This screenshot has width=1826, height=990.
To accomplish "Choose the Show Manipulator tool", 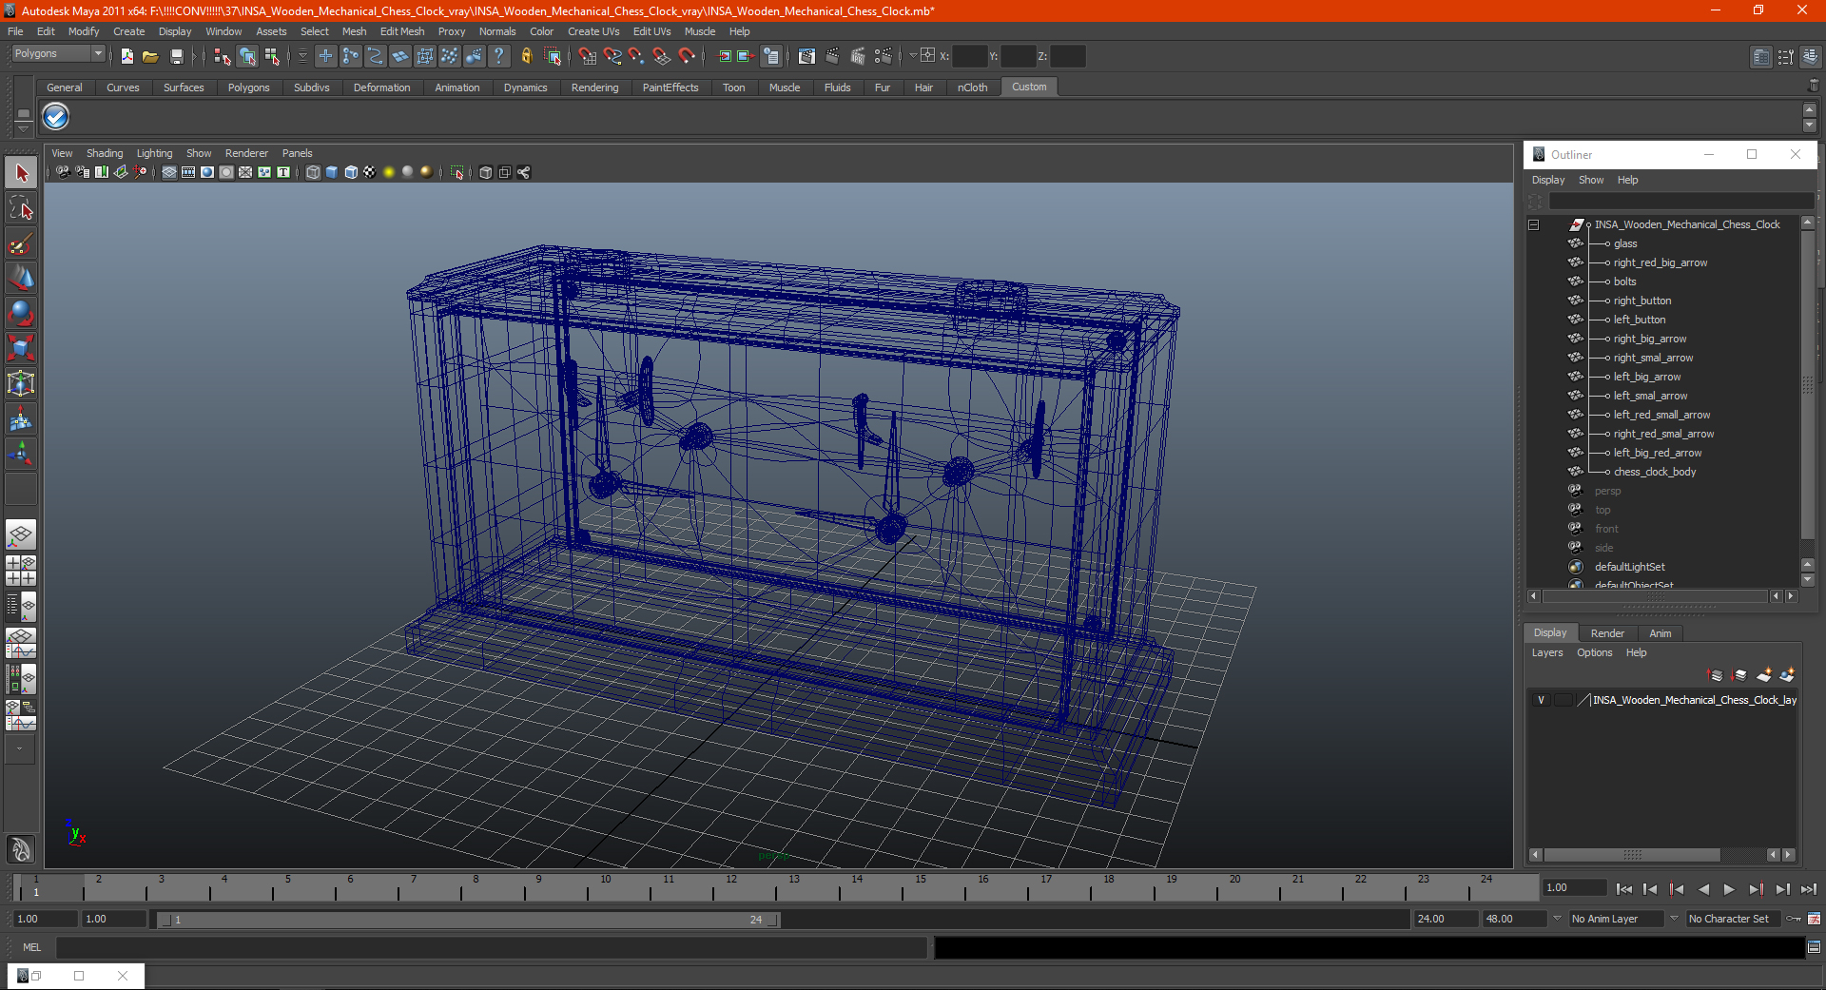I will tap(21, 454).
